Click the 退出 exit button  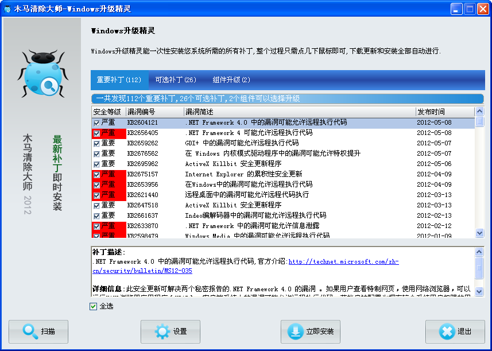point(455,331)
